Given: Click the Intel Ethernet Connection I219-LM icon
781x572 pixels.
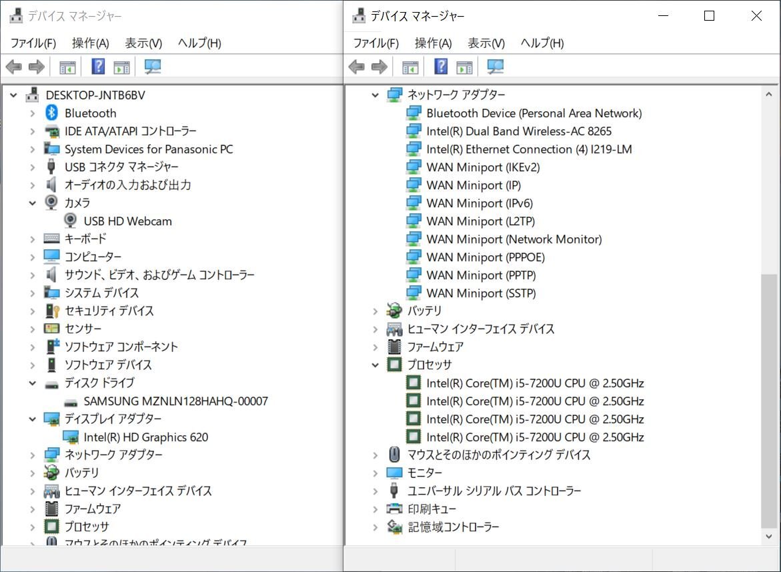Looking at the screenshot, I should tap(414, 149).
